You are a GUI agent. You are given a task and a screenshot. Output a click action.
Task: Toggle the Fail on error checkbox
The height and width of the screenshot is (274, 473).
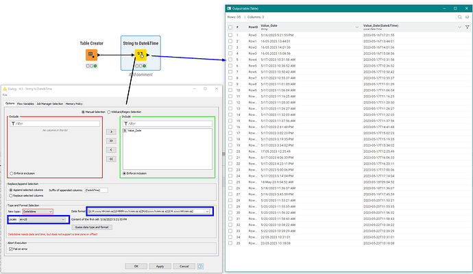click(11, 249)
